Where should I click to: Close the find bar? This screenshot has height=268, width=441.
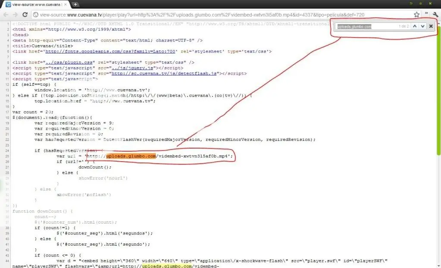coord(431,26)
